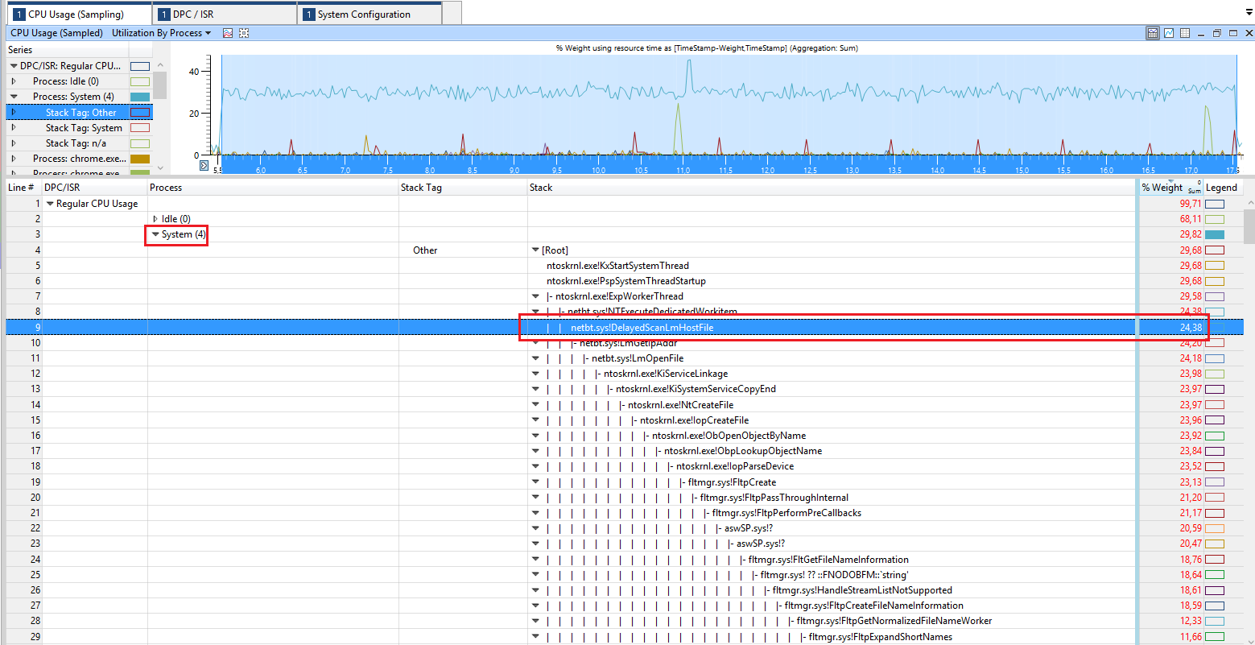1255x645 pixels.
Task: Click the legend swatch on the 99,71 row
Action: [1214, 204]
